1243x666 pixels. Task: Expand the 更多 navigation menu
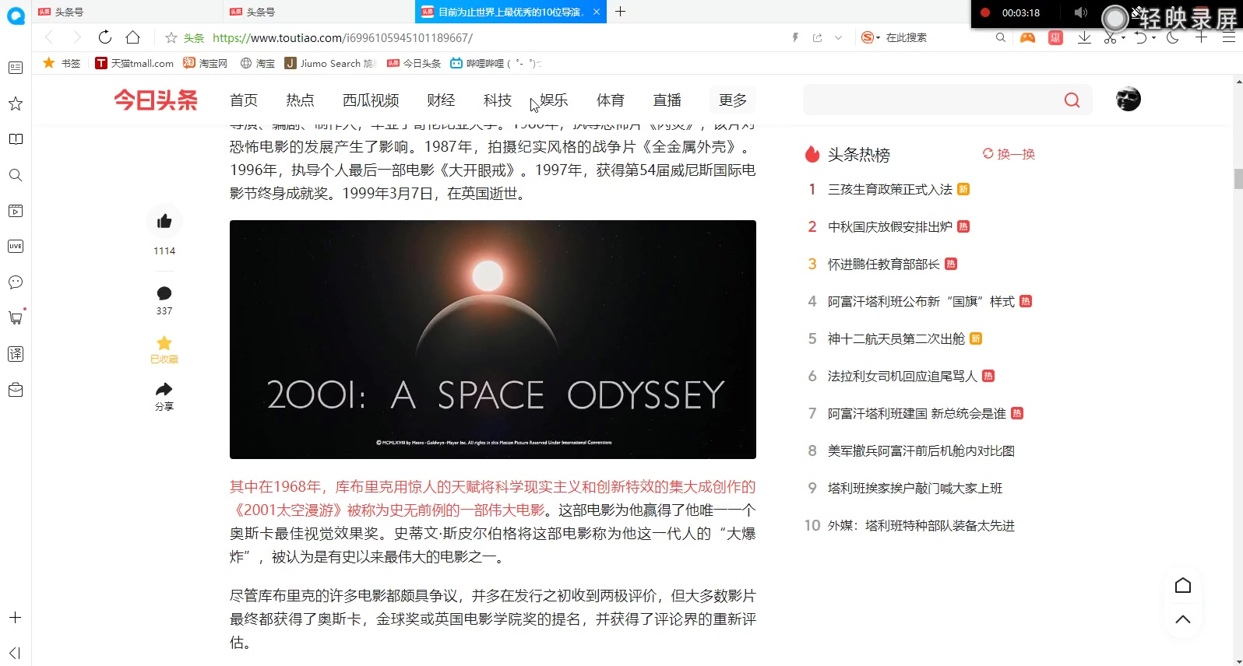[733, 100]
